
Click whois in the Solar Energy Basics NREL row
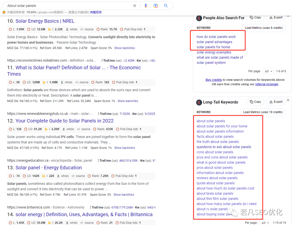72,29
